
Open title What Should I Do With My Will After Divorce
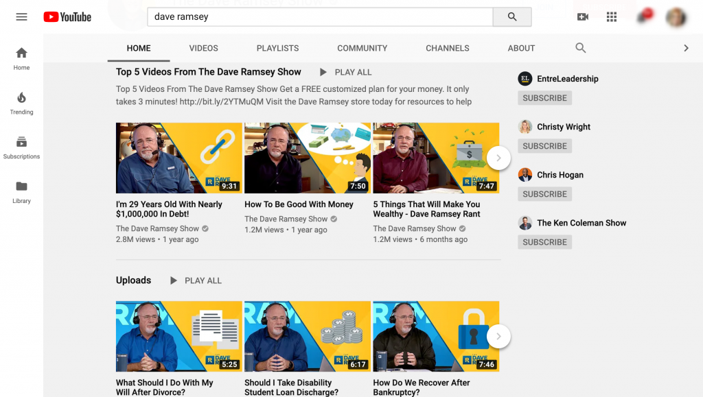tap(165, 387)
